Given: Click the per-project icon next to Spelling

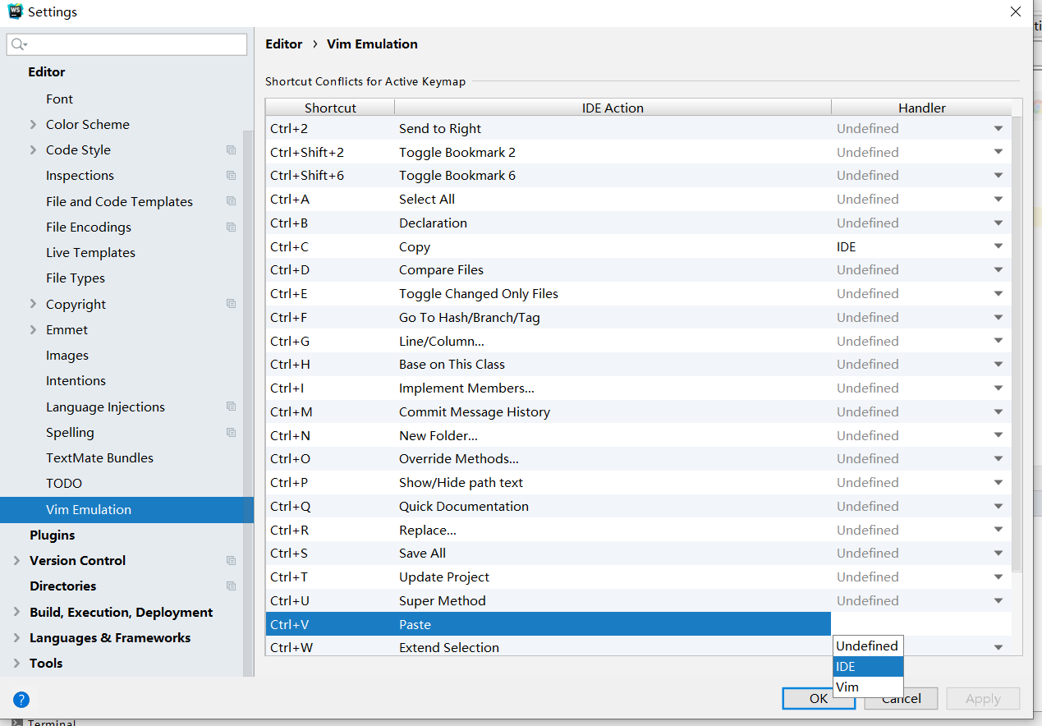Looking at the screenshot, I should 231,432.
